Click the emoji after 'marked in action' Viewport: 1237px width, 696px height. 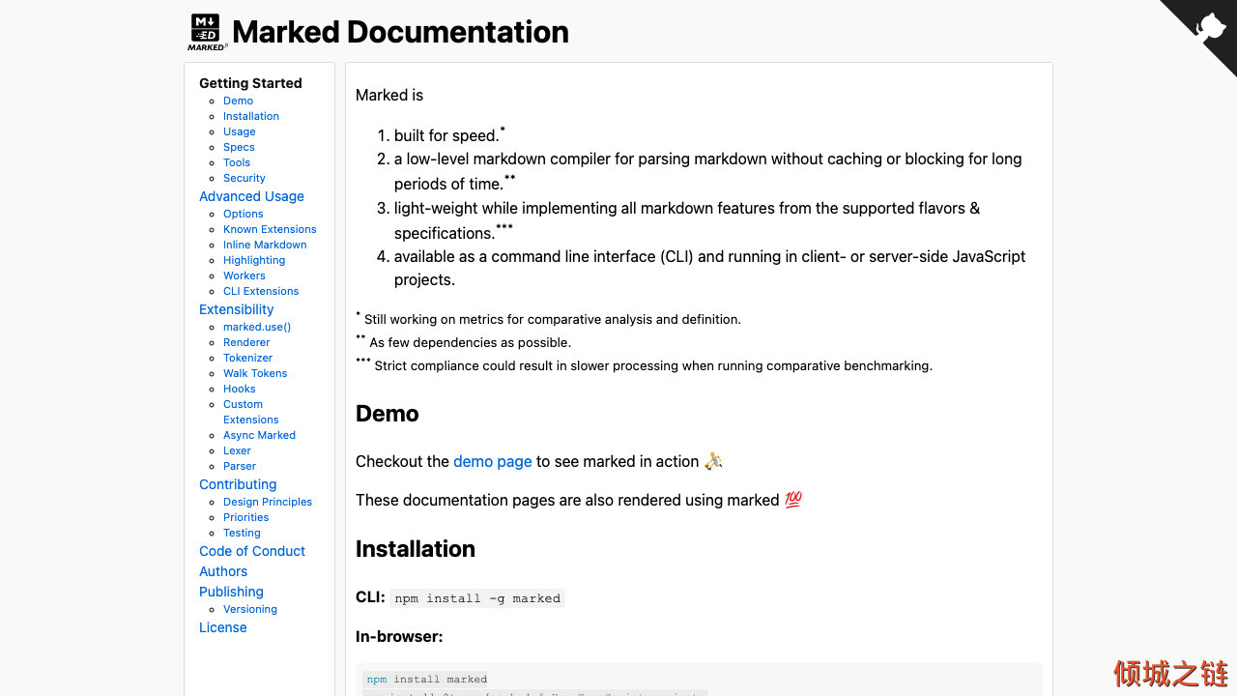pyautogui.click(x=713, y=461)
